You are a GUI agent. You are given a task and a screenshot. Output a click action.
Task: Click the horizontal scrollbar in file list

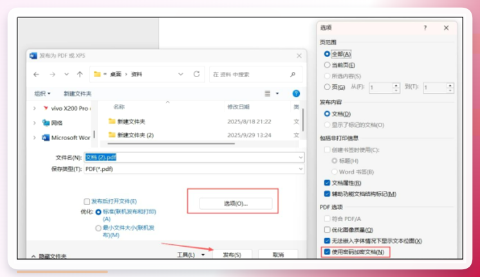171,143
